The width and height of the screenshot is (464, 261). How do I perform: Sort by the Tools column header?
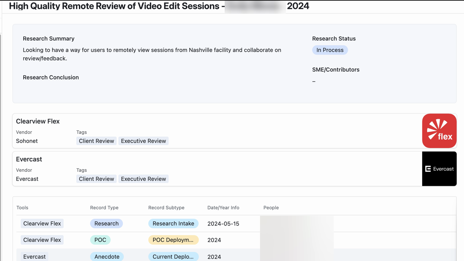[x=22, y=207]
